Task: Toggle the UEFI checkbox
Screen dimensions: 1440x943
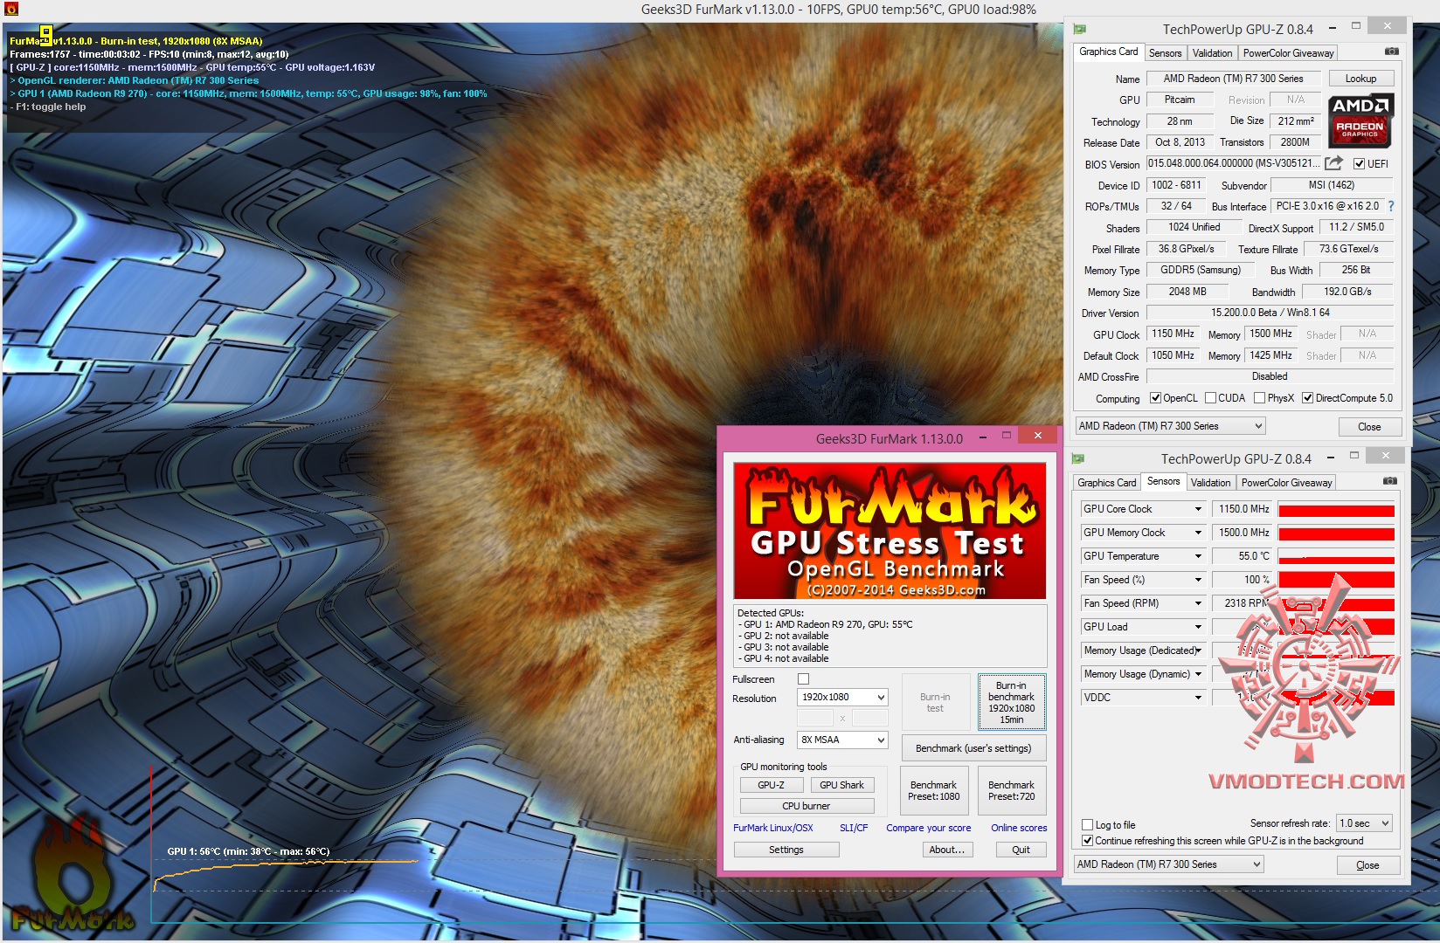Action: click(x=1359, y=164)
